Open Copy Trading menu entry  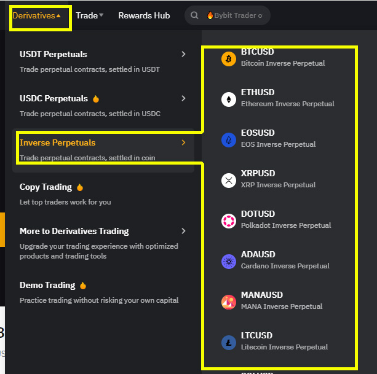tap(103, 195)
